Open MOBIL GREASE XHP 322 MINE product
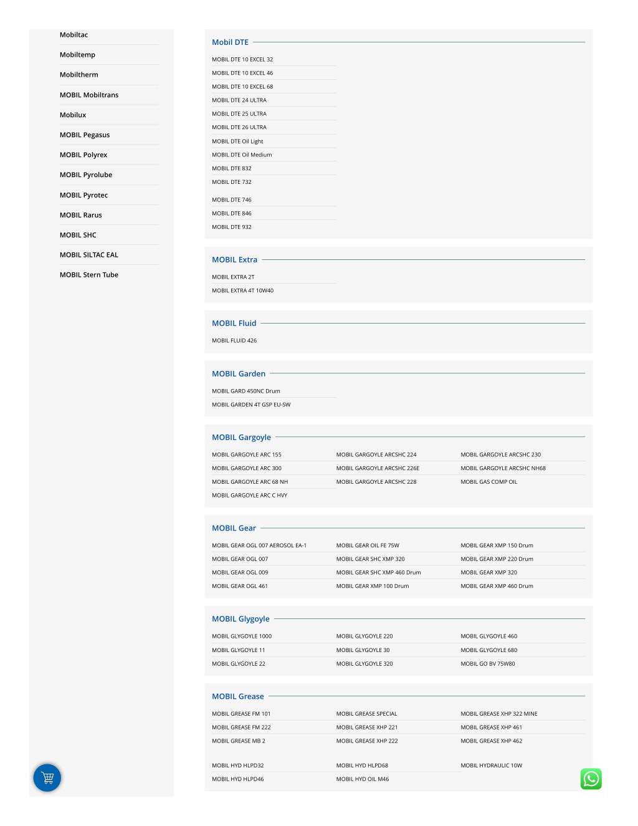The height and width of the screenshot is (826, 638). click(x=499, y=714)
